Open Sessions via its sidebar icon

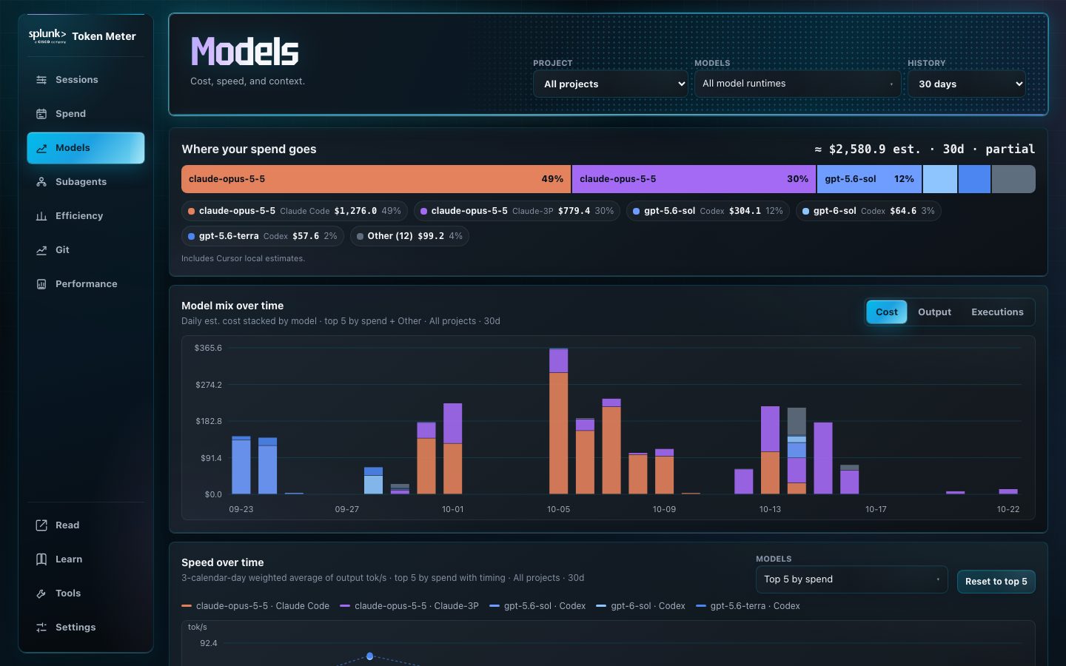[x=41, y=80]
